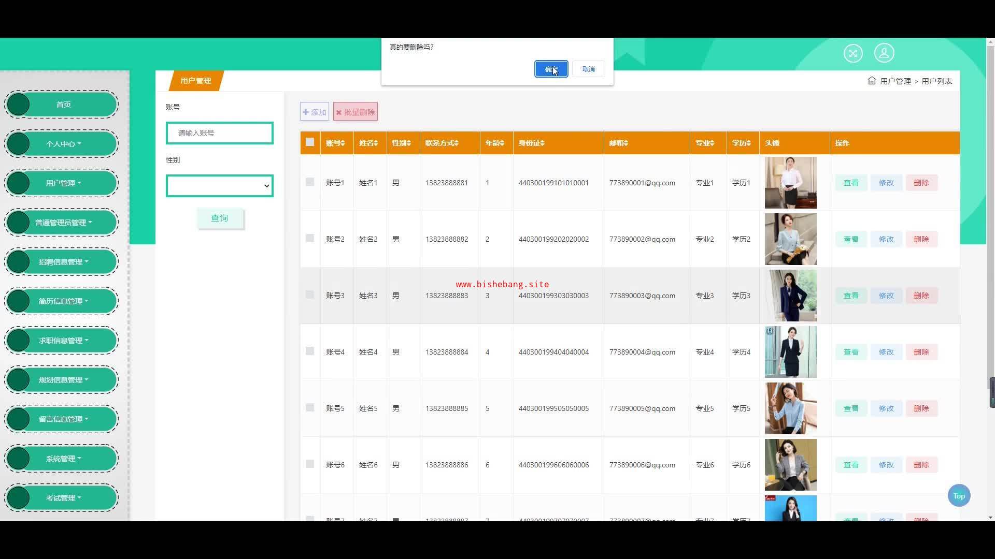
Task: Check the row checkbox for 账号1
Action: click(x=310, y=182)
